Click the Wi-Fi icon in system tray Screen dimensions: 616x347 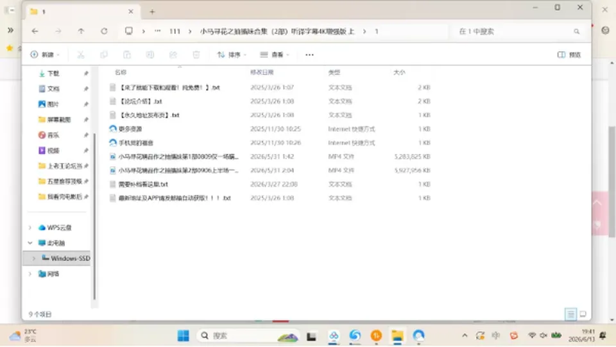[532, 335]
